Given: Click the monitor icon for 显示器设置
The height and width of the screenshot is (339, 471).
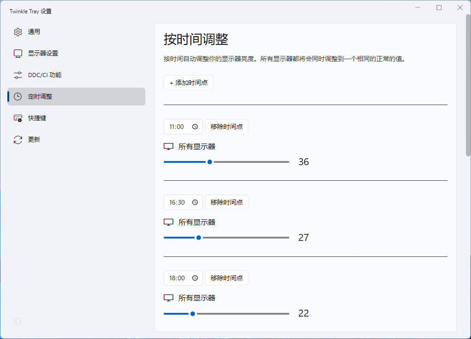Looking at the screenshot, I should click(18, 54).
